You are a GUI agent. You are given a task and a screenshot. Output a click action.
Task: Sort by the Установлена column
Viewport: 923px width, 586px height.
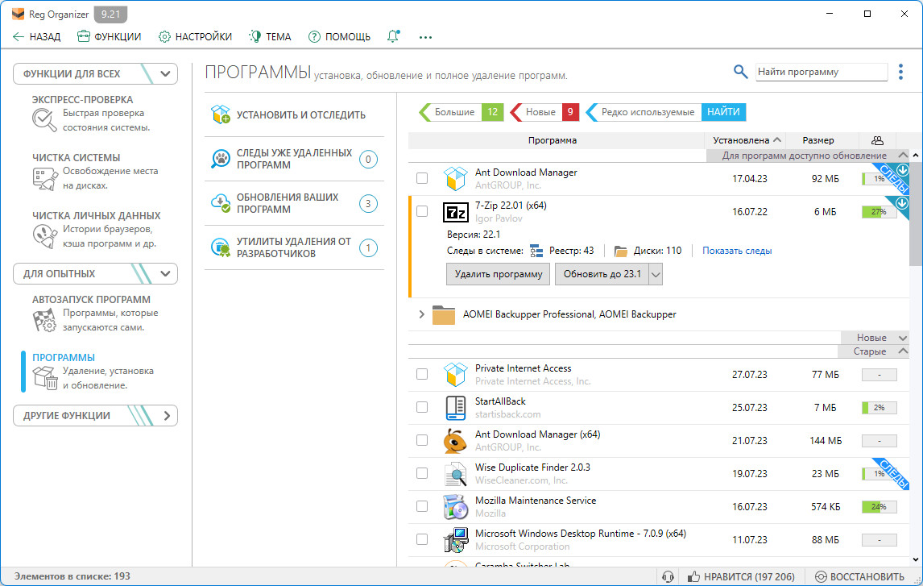pos(745,140)
